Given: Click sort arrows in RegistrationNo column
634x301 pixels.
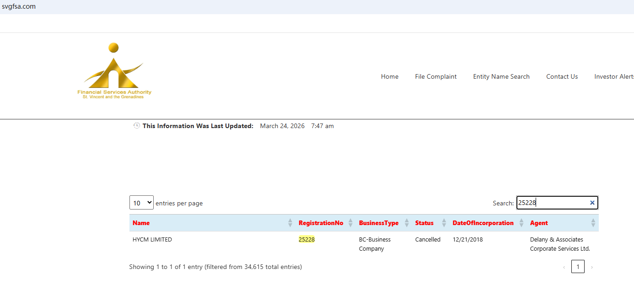Looking at the screenshot, I should pos(350,223).
